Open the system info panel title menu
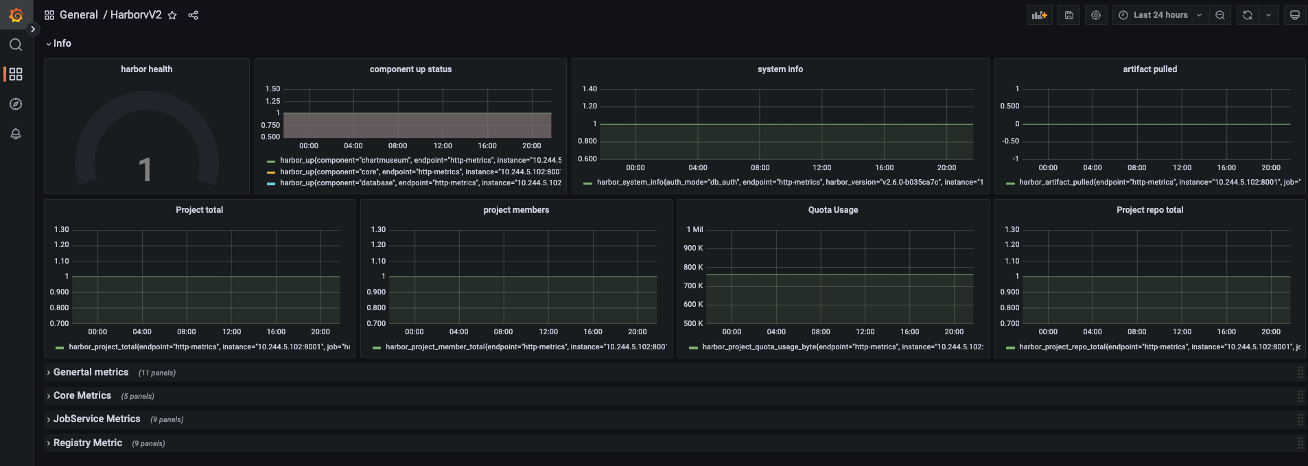1308x466 pixels. click(780, 69)
